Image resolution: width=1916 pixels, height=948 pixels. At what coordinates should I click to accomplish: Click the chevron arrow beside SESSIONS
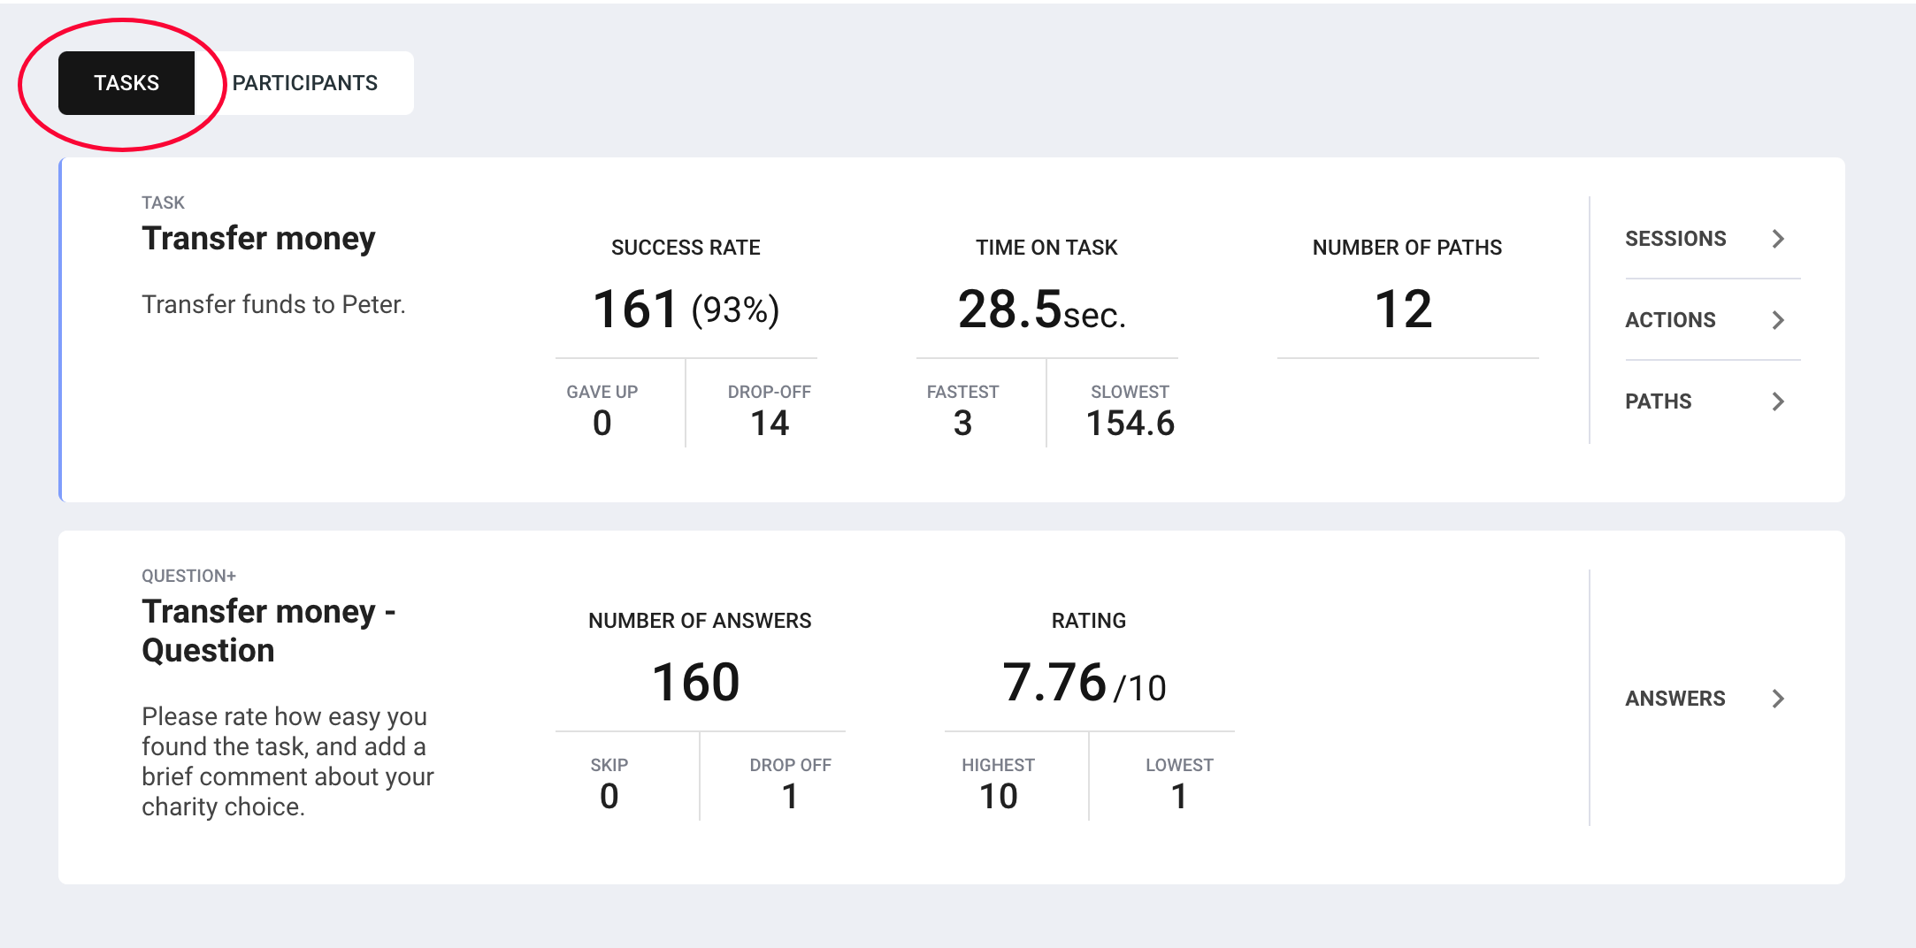click(1778, 239)
